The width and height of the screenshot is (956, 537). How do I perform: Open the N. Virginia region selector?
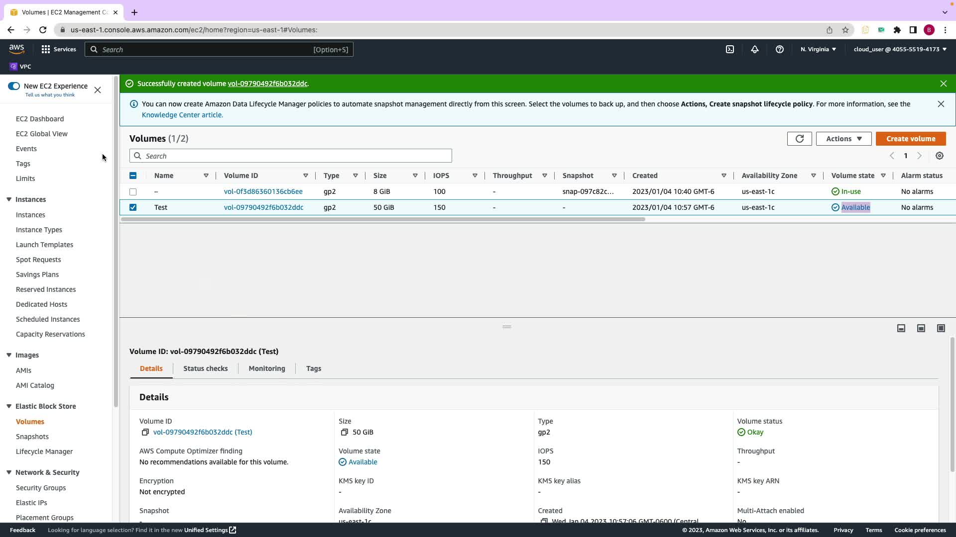818,49
